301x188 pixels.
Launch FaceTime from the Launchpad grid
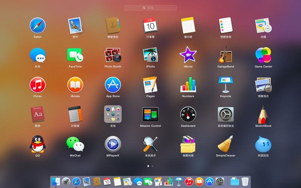point(75,55)
